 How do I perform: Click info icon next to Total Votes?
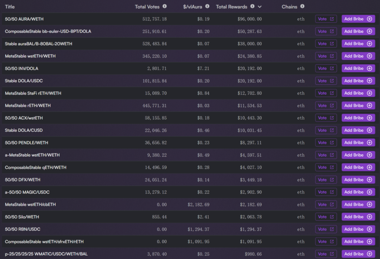165,6
